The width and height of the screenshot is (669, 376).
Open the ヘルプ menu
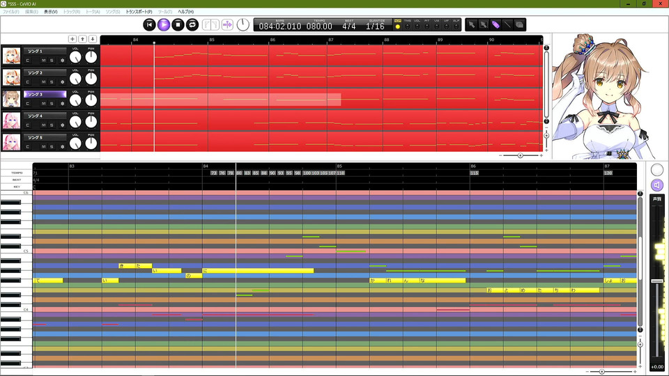(185, 12)
